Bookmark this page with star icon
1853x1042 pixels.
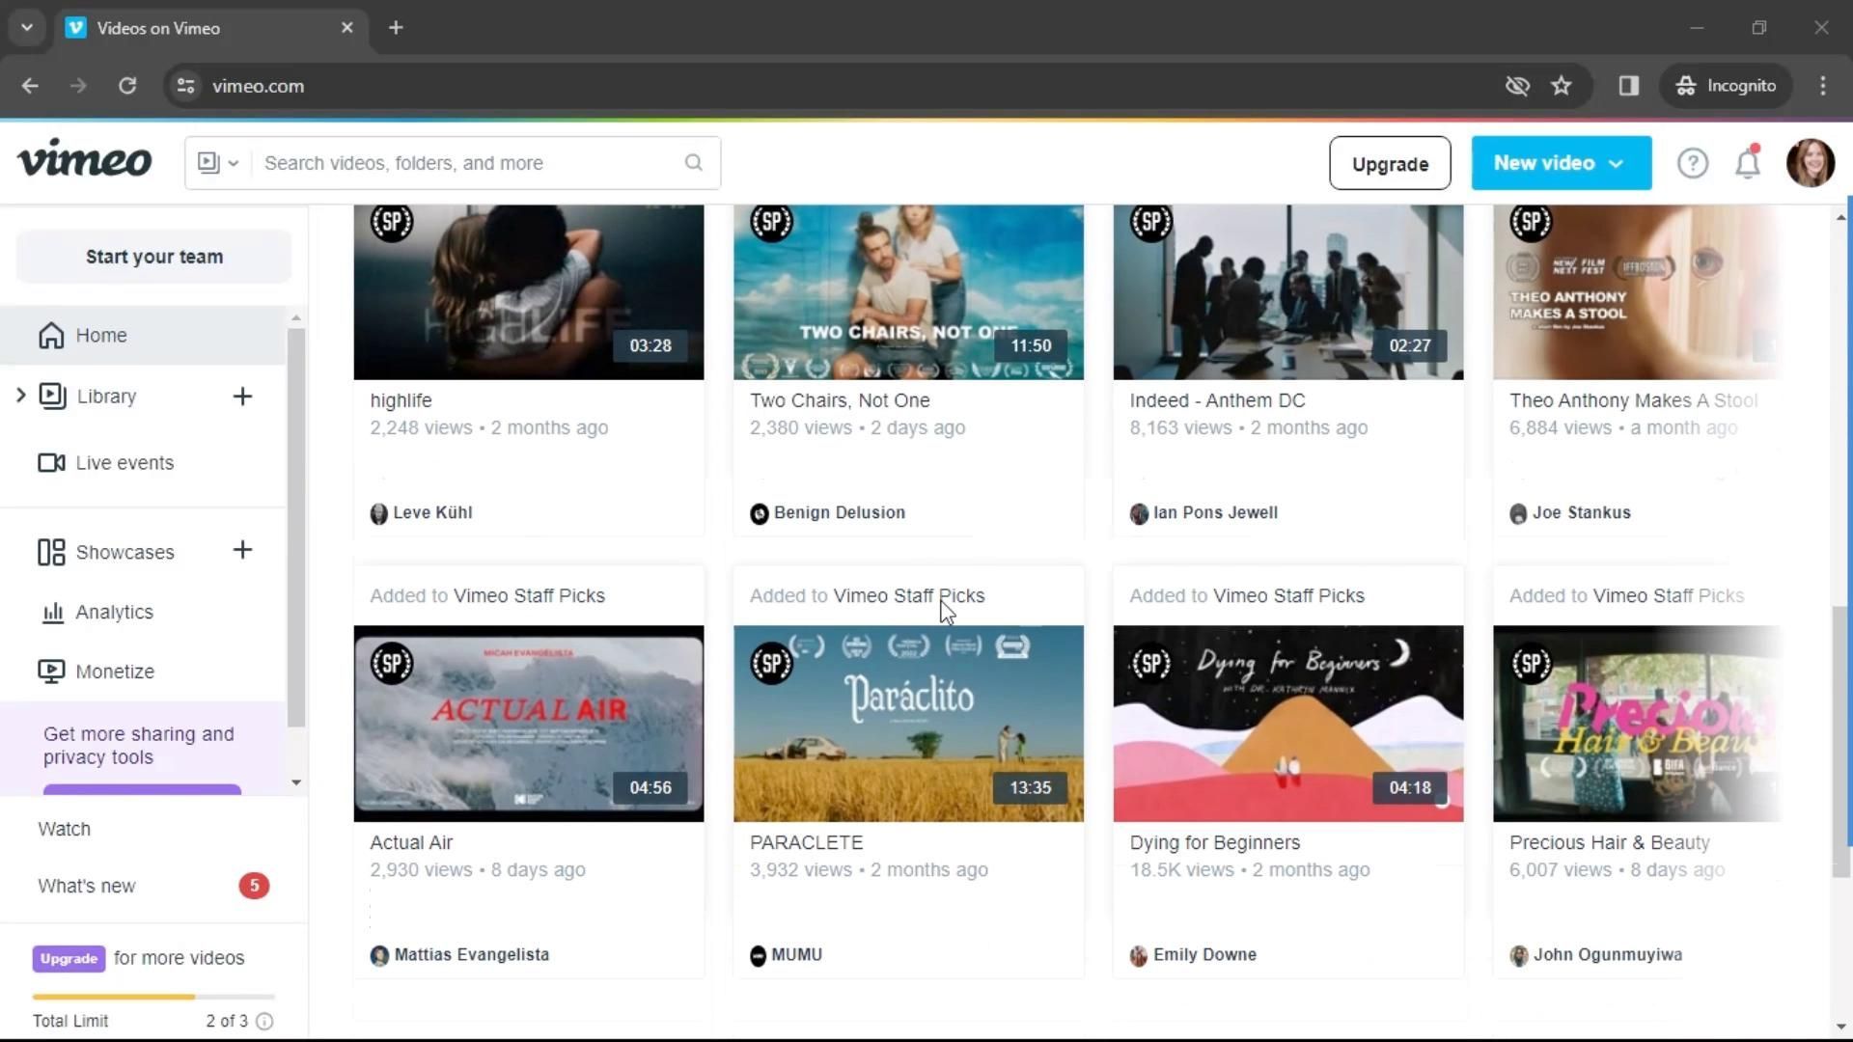(x=1561, y=86)
